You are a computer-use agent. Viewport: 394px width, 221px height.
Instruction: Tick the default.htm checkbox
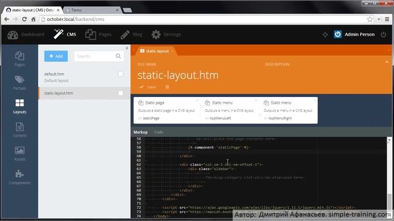point(121,74)
